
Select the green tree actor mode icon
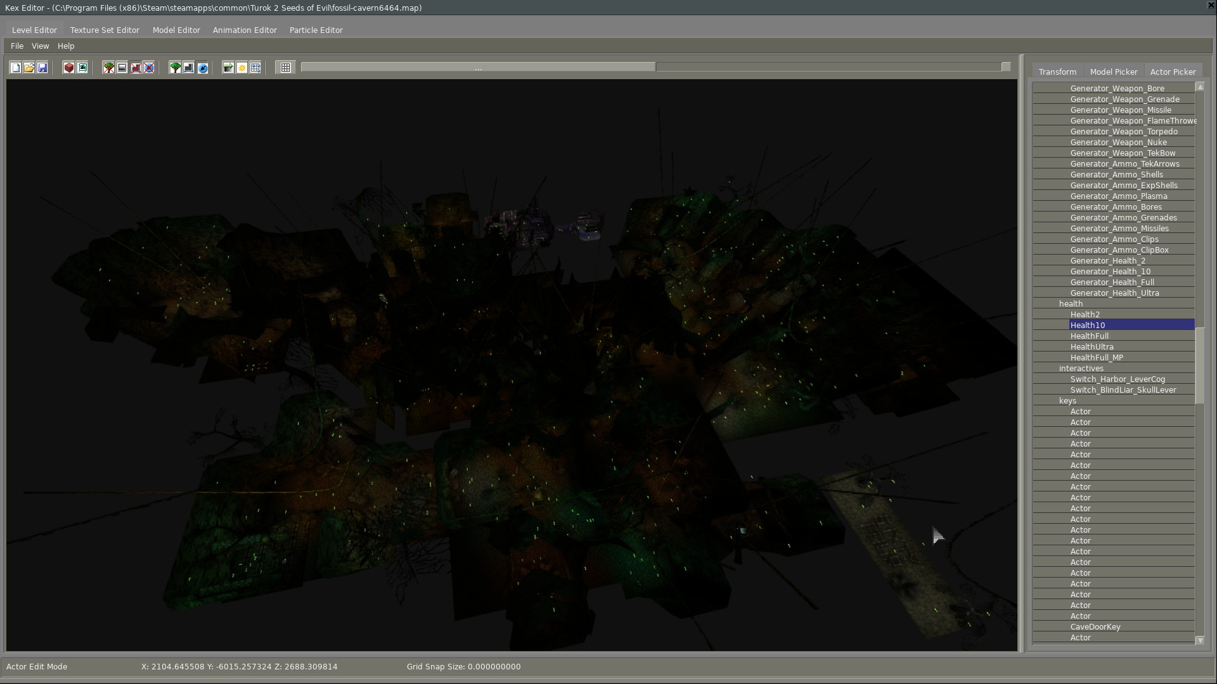(x=175, y=68)
